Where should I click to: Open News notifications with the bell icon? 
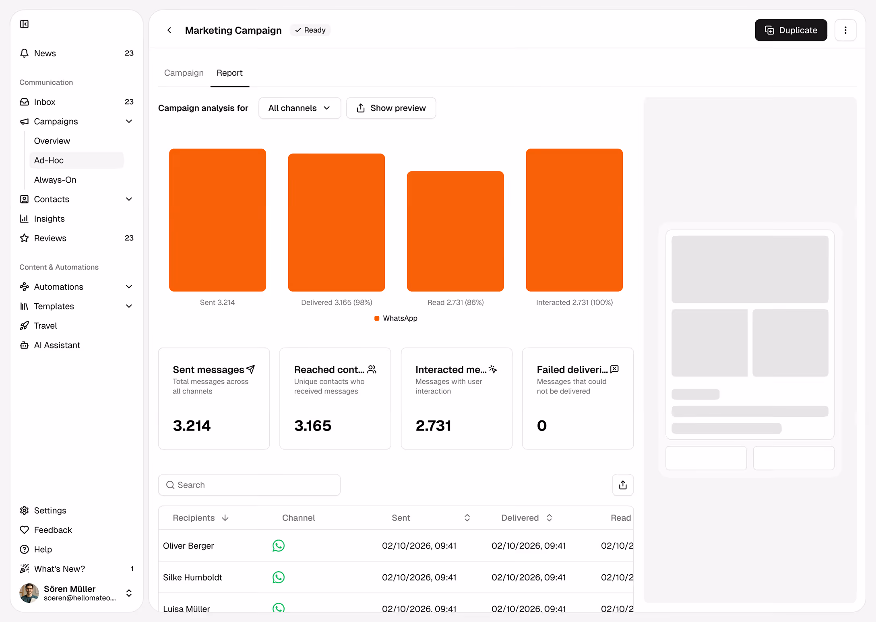click(x=24, y=53)
